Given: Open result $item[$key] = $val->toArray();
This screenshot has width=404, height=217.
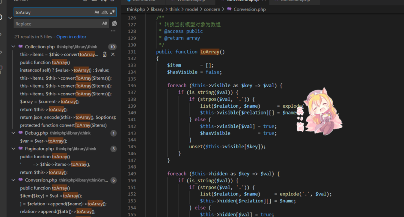Looking at the screenshot, I should [x=51, y=196].
